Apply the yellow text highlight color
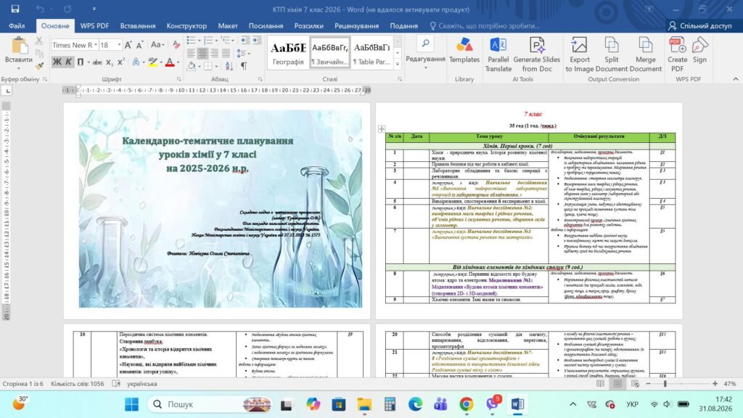 point(152,62)
